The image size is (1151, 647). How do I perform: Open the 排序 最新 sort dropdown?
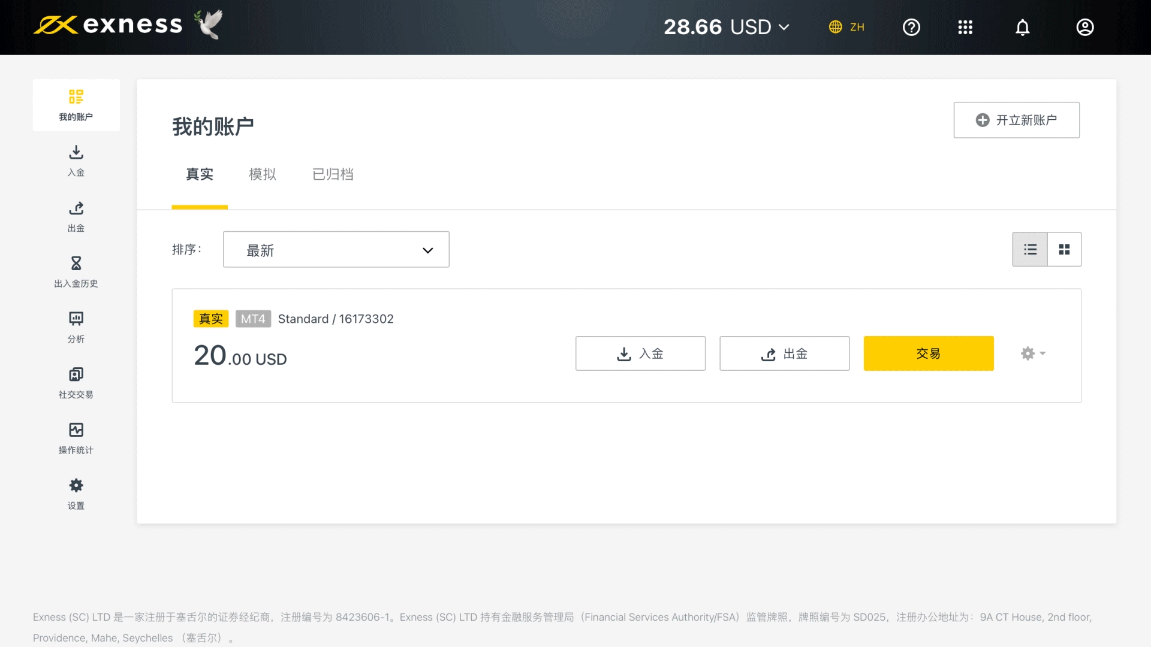(336, 250)
